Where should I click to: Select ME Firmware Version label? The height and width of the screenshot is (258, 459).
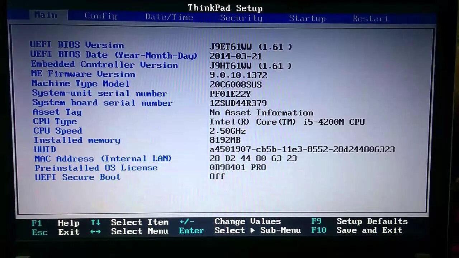click(x=83, y=74)
